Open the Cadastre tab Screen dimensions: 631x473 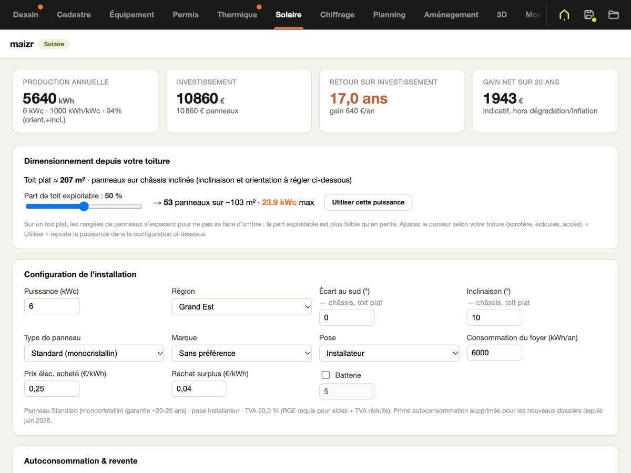[74, 15]
